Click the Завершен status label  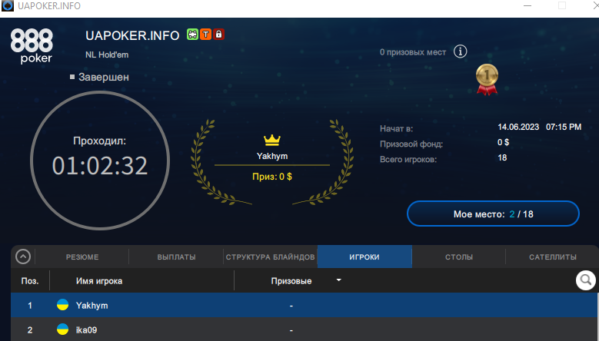point(104,77)
